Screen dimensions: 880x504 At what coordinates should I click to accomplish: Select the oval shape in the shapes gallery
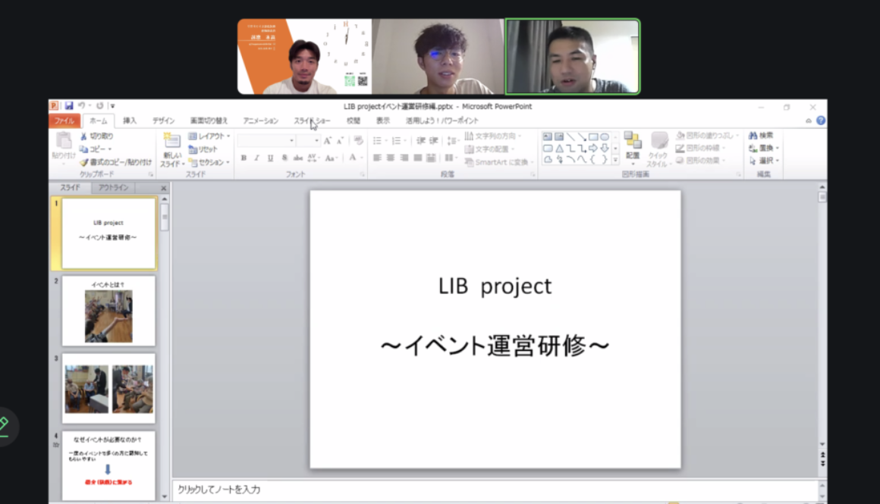pos(603,136)
